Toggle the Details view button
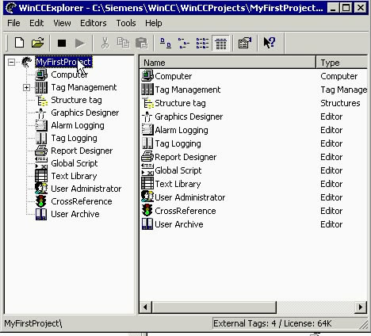 (x=221, y=43)
